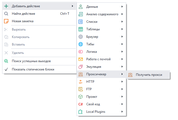Viewport: 178px width, 120px height.
Task: Open the FTP submenu arrow
Action: point(122,89)
